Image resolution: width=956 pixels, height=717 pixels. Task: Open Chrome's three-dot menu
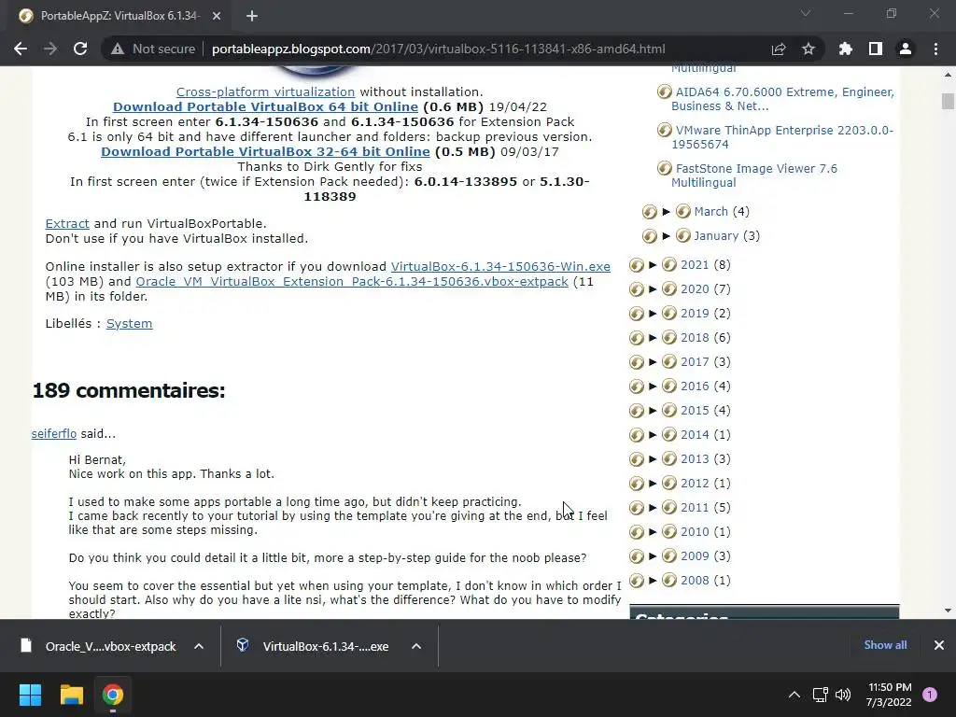935,49
